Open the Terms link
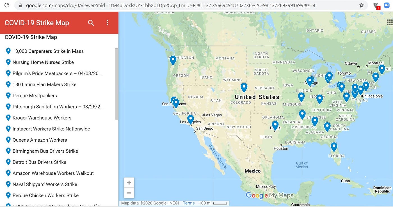 (189, 203)
